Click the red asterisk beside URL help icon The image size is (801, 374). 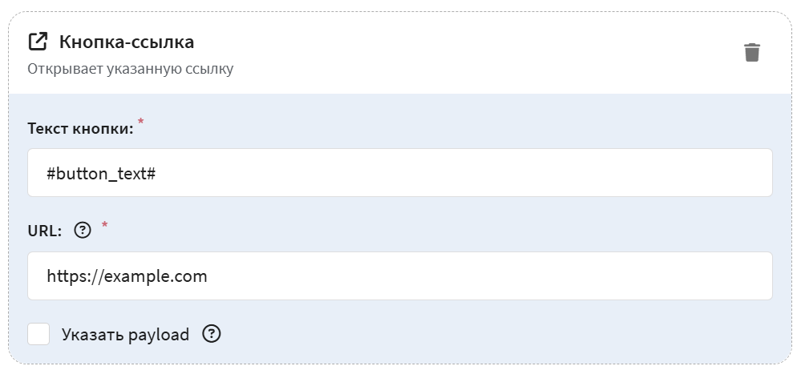coord(105,224)
